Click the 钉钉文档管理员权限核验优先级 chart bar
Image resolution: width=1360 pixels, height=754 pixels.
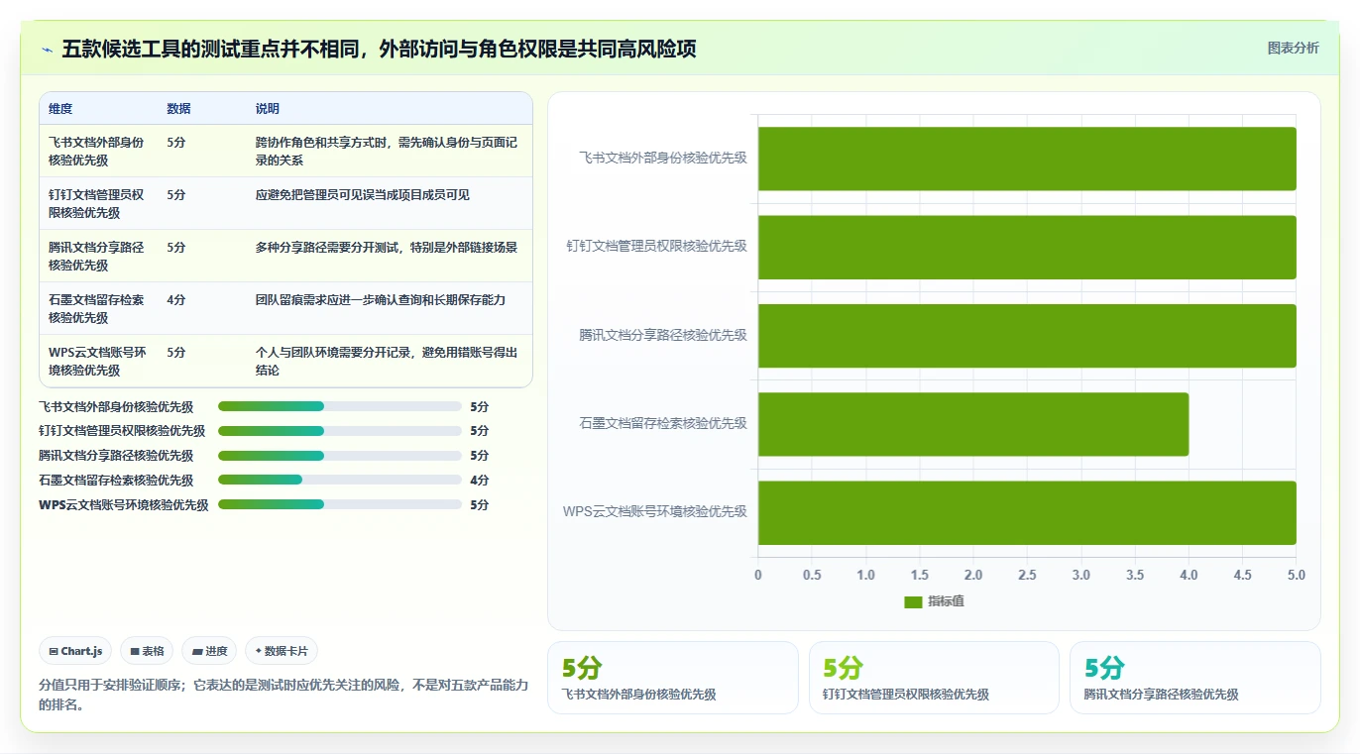tap(1027, 247)
